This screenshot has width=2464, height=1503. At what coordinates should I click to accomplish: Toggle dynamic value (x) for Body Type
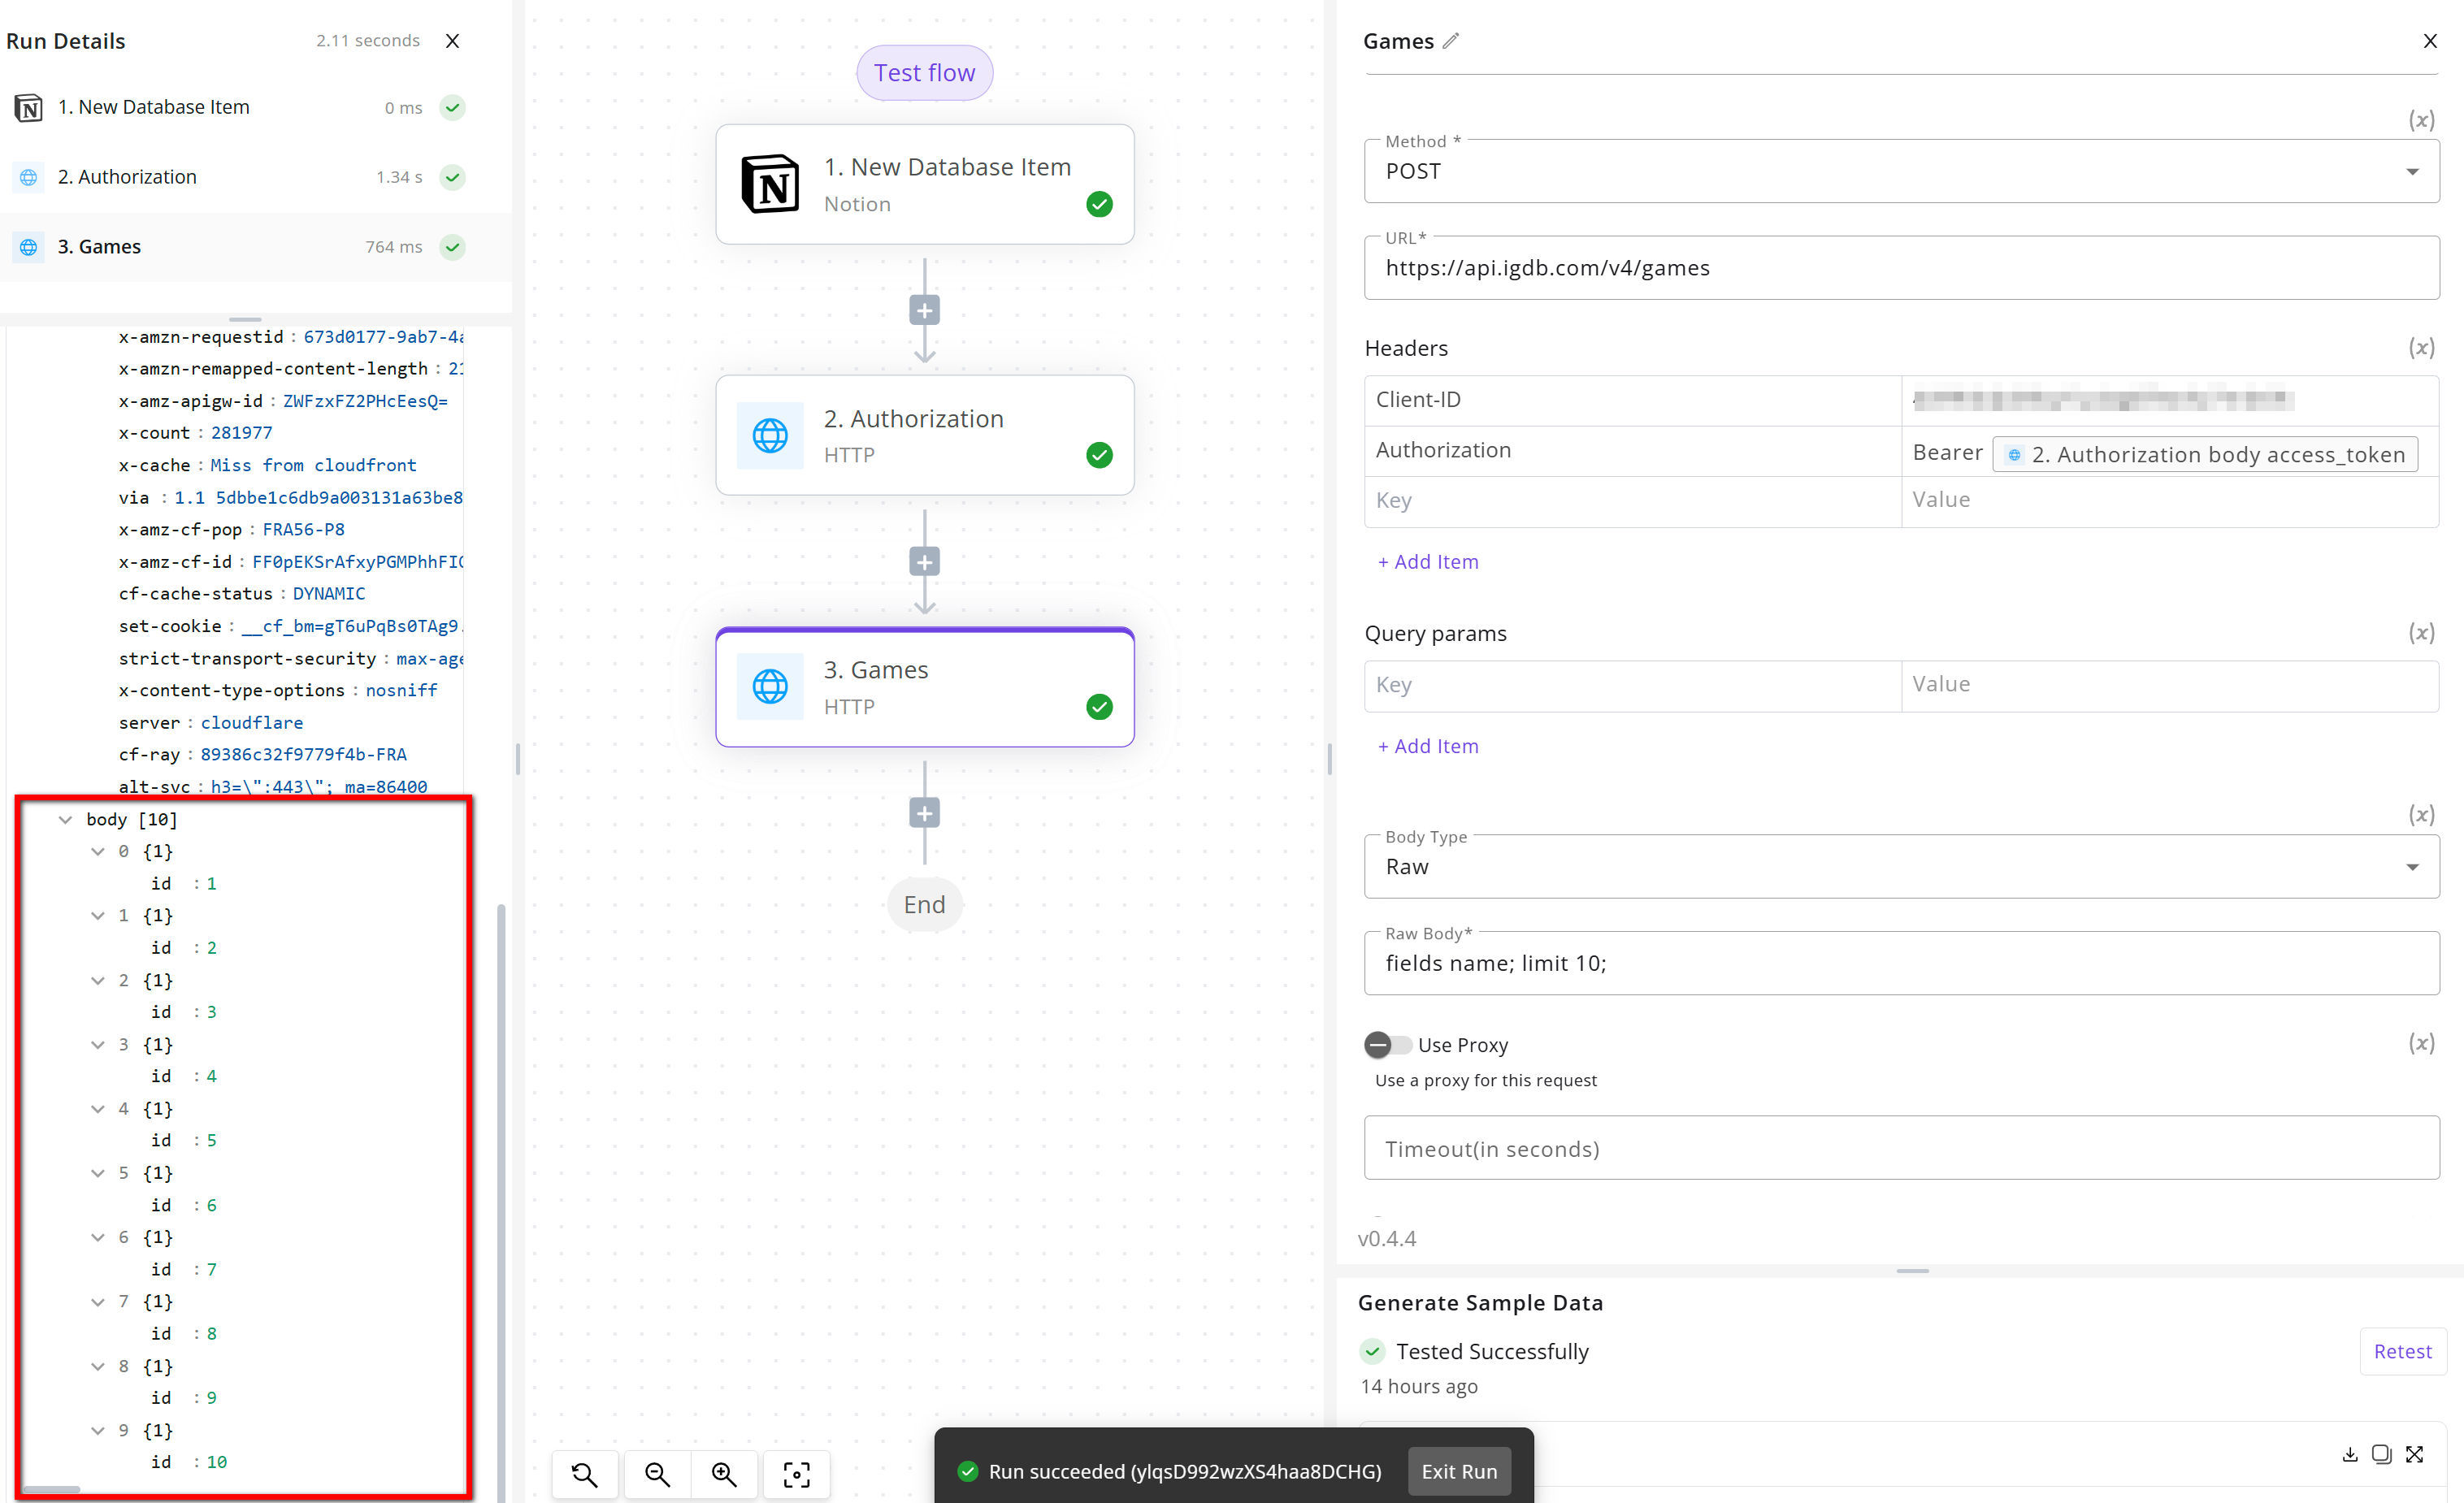click(2421, 814)
